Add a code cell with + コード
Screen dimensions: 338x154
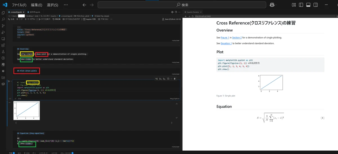click(x=19, y=19)
